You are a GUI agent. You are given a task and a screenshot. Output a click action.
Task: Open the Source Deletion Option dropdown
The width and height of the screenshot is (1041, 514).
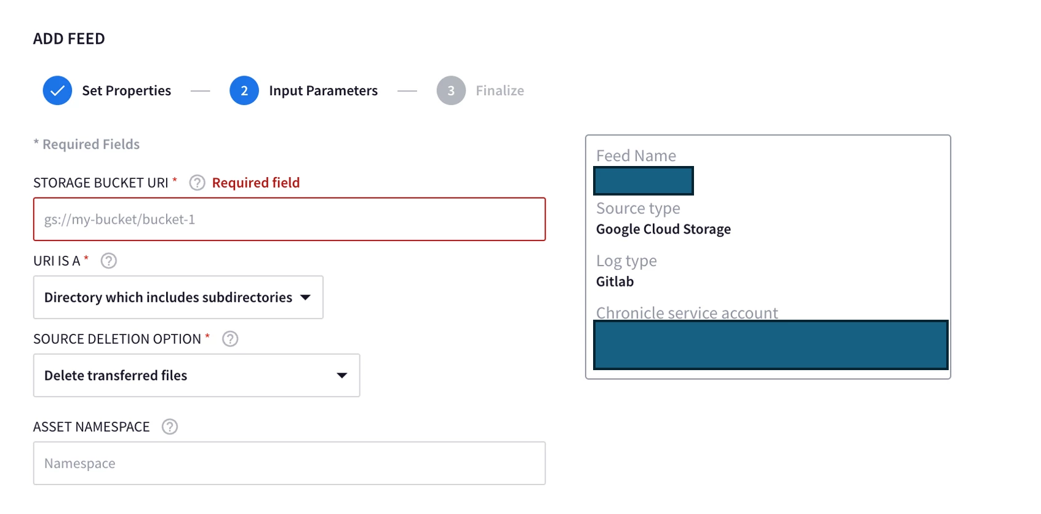pyautogui.click(x=197, y=375)
